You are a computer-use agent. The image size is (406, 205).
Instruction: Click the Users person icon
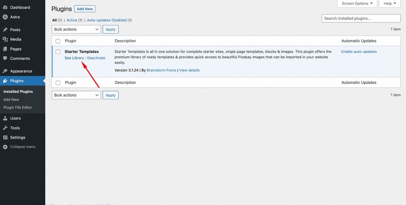[x=5, y=118]
